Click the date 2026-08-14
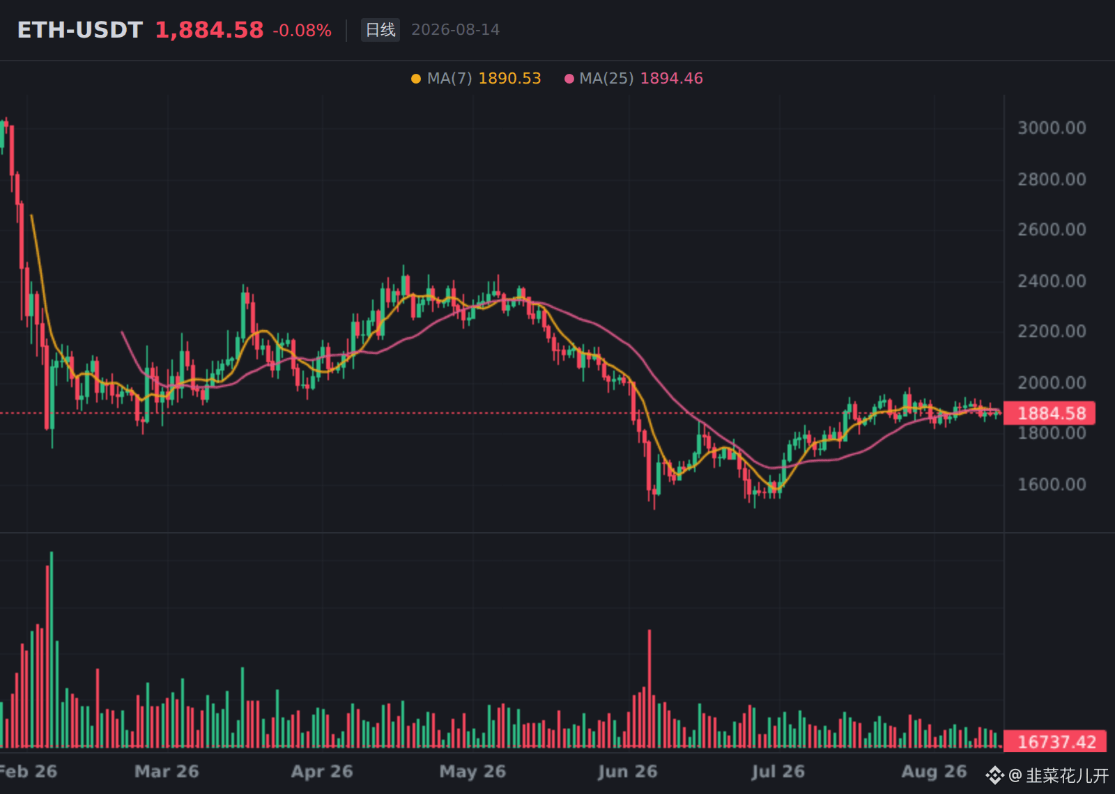This screenshot has height=794, width=1115. [x=455, y=30]
